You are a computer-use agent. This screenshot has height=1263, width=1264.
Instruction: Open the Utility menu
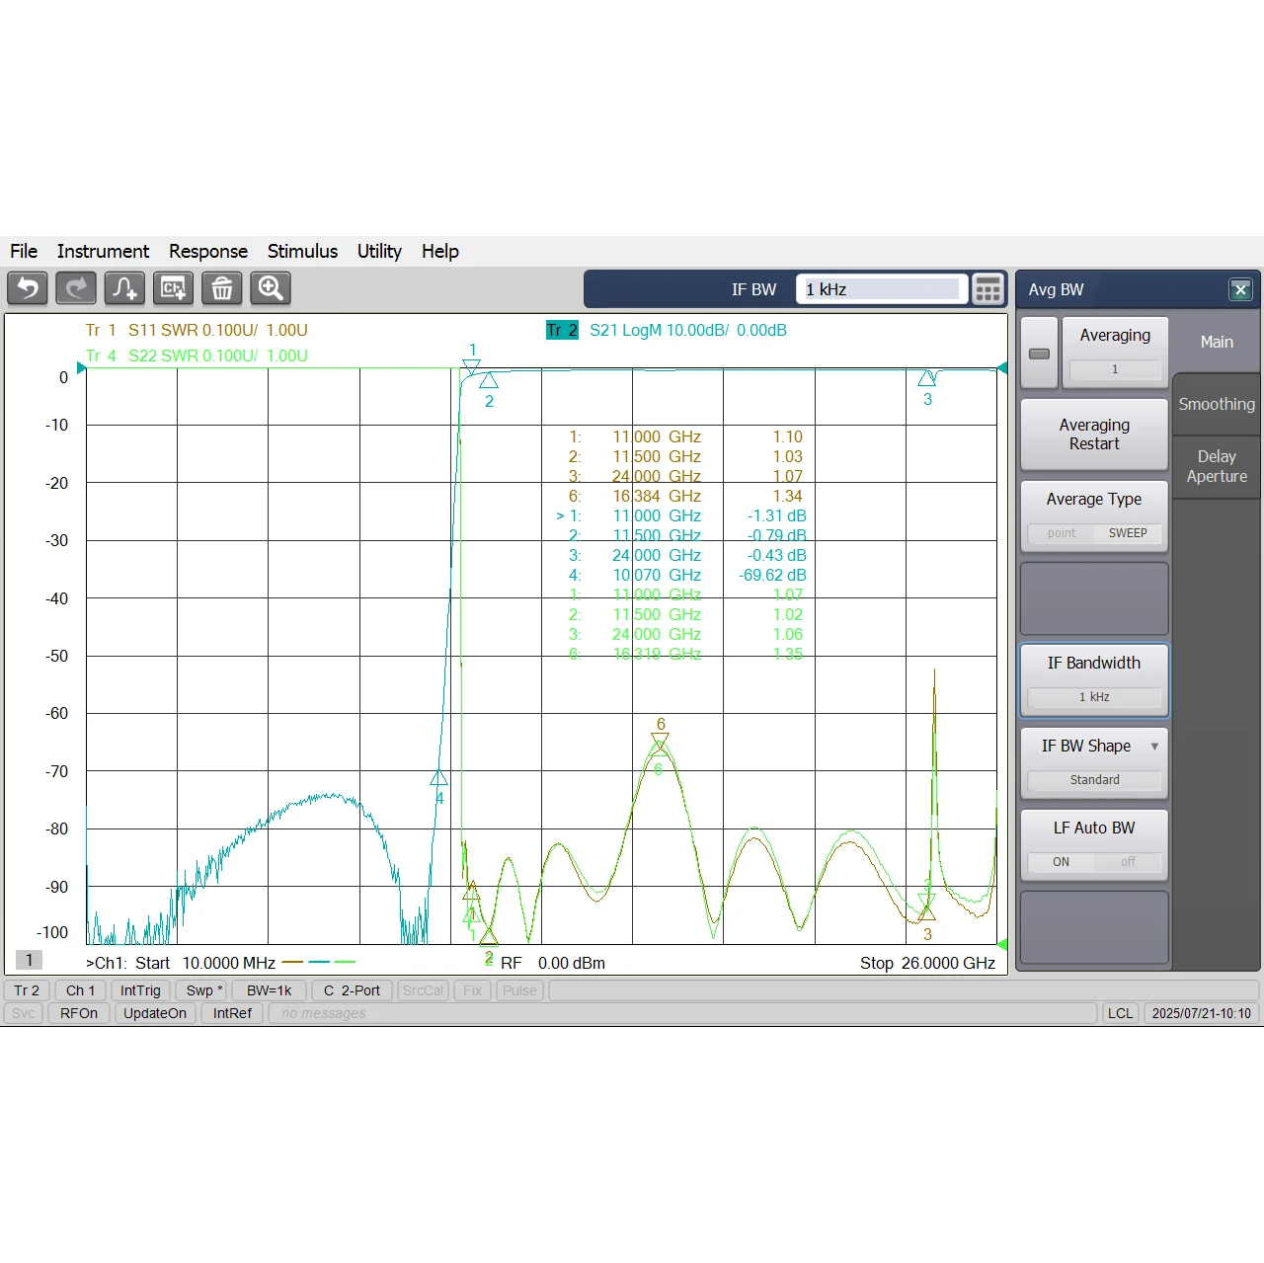point(379,251)
